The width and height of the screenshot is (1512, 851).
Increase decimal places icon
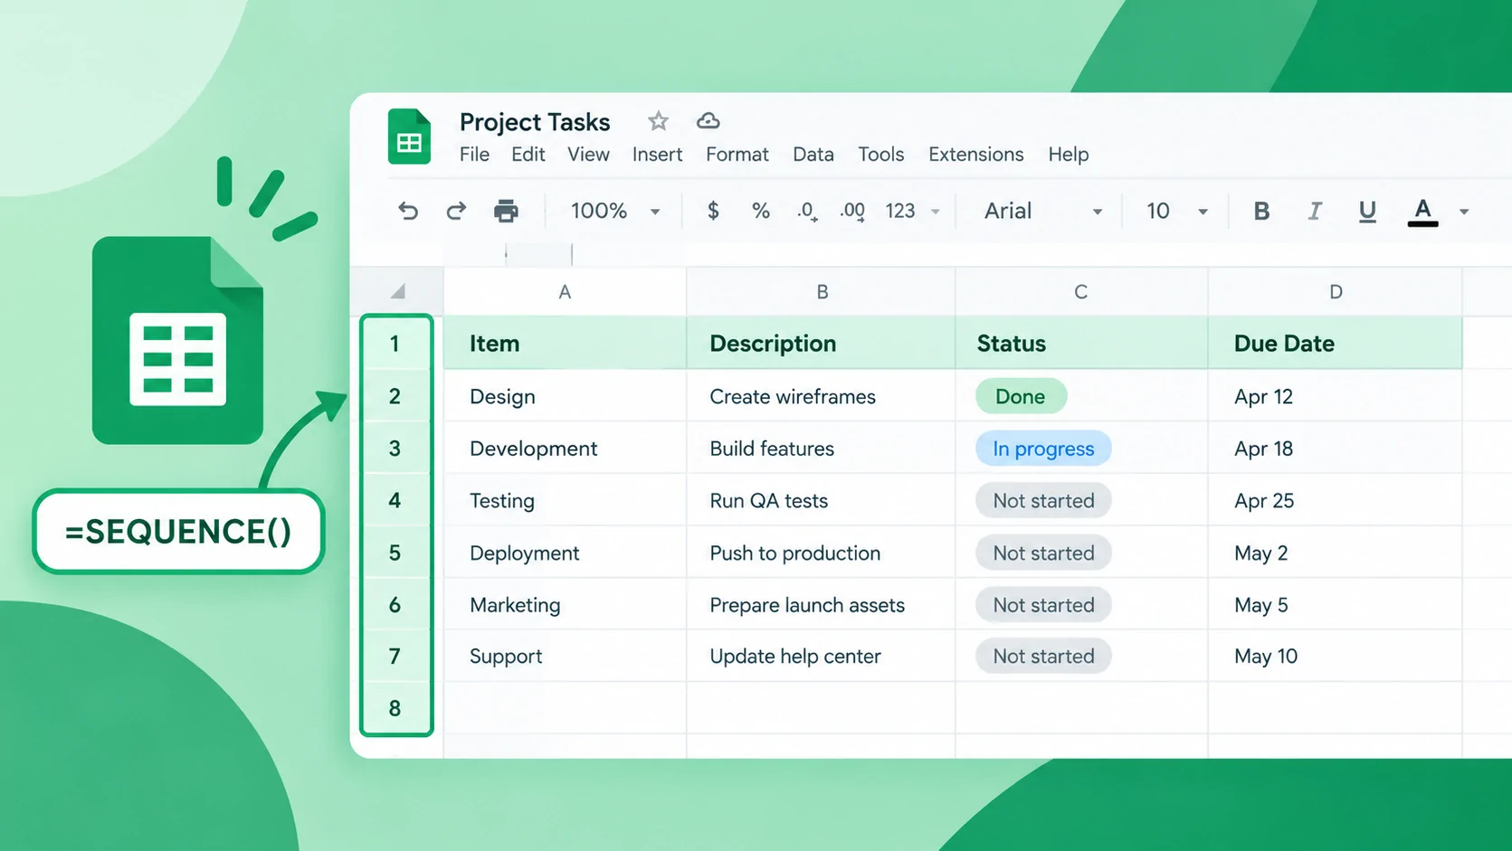coord(852,212)
